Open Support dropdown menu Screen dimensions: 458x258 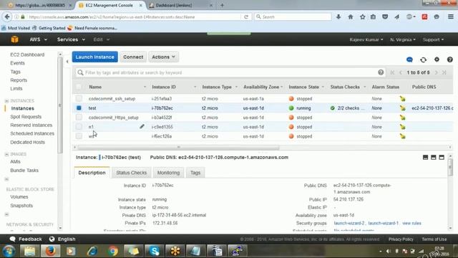point(433,39)
